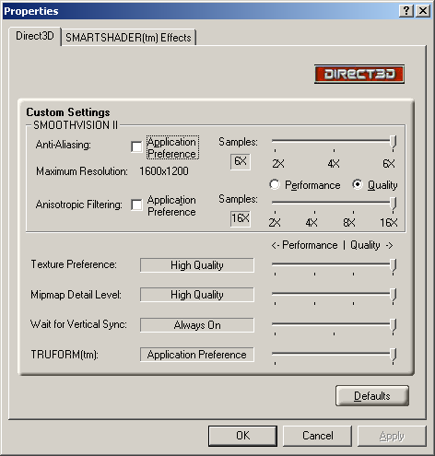
Task: Click the Wait for Vertical Sync slider thumb
Action: (394, 325)
